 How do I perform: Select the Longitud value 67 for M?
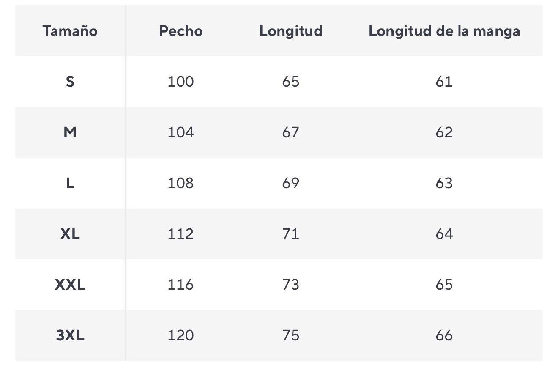[x=290, y=132]
